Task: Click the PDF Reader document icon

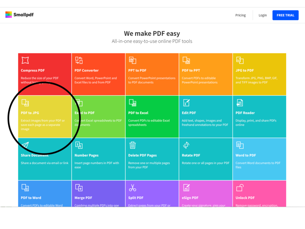Action: pos(240,103)
